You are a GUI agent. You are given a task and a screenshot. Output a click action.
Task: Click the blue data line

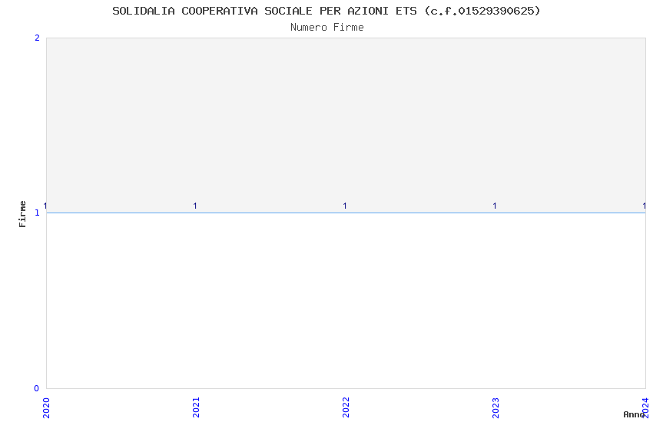tap(346, 213)
